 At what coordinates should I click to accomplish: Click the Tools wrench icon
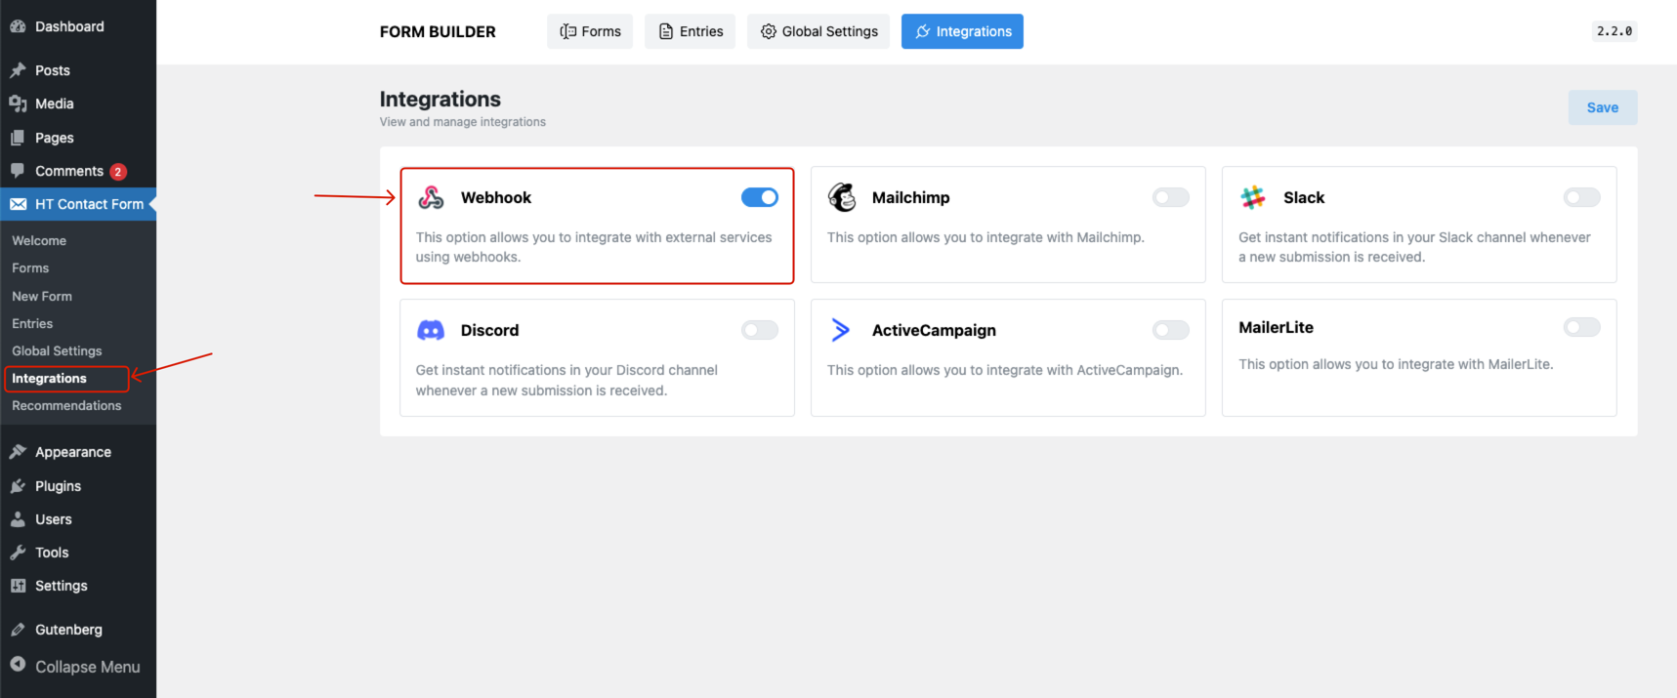18,553
